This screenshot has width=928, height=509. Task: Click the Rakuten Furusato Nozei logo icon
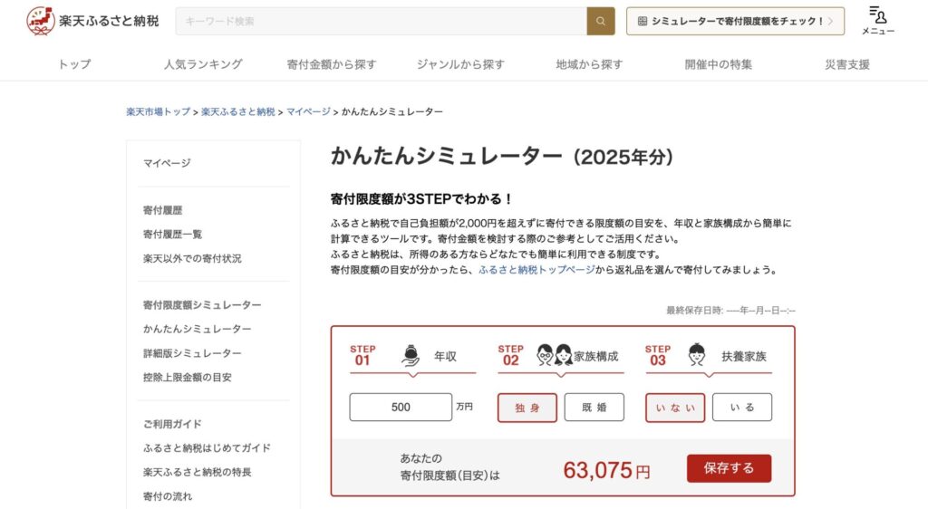pyautogui.click(x=40, y=21)
